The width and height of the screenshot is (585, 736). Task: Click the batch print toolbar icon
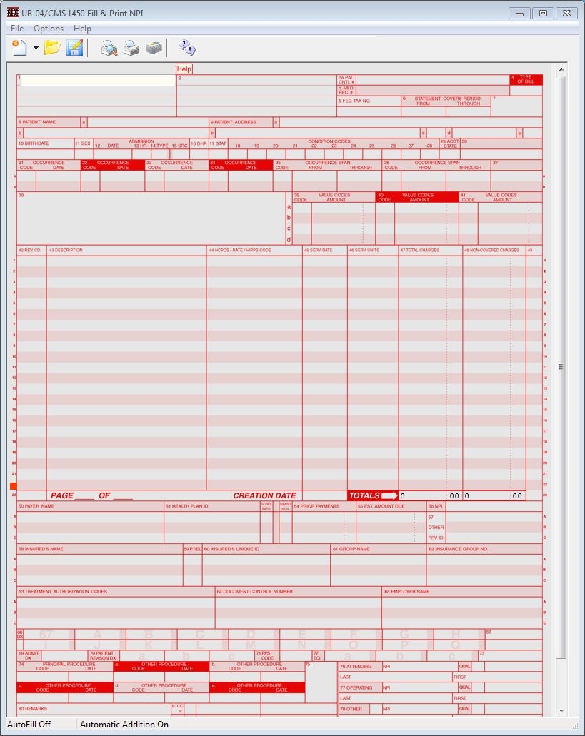click(154, 48)
